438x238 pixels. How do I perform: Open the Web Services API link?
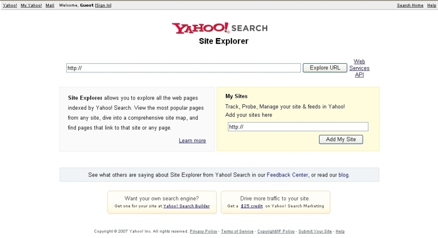click(x=359, y=68)
